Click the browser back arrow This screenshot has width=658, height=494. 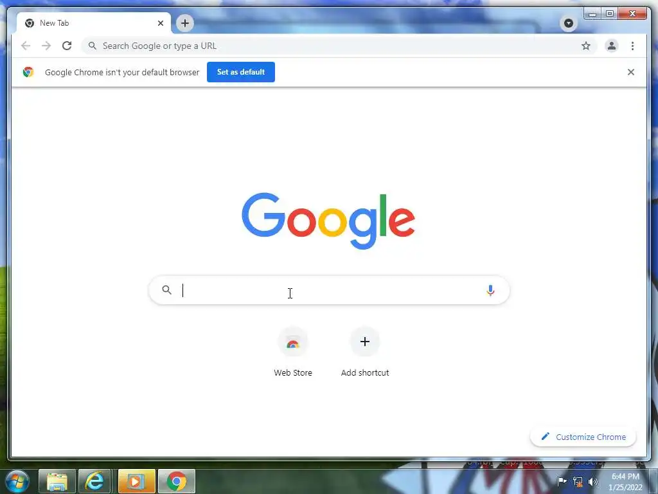coord(26,46)
